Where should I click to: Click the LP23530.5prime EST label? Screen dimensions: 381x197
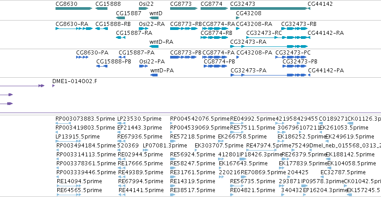pyautogui.click(x=139, y=119)
